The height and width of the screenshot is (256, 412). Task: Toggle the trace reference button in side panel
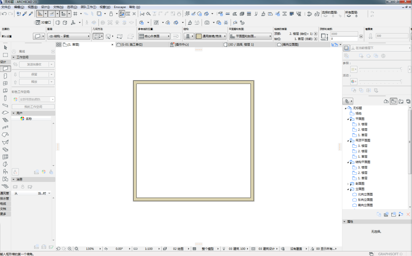[346, 48]
